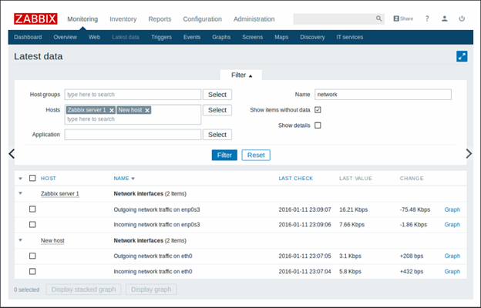481x308 pixels.
Task: Go to Events submenu
Action: (x=192, y=37)
